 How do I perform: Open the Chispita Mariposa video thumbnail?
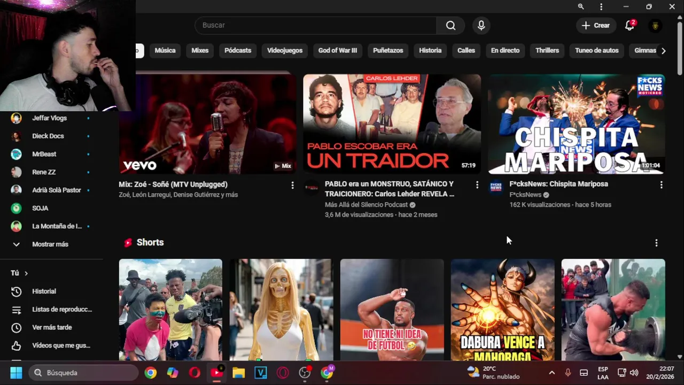577,124
